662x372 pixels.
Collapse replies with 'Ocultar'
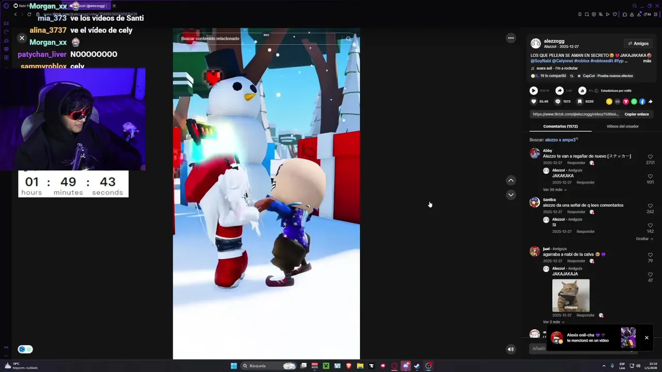644,239
